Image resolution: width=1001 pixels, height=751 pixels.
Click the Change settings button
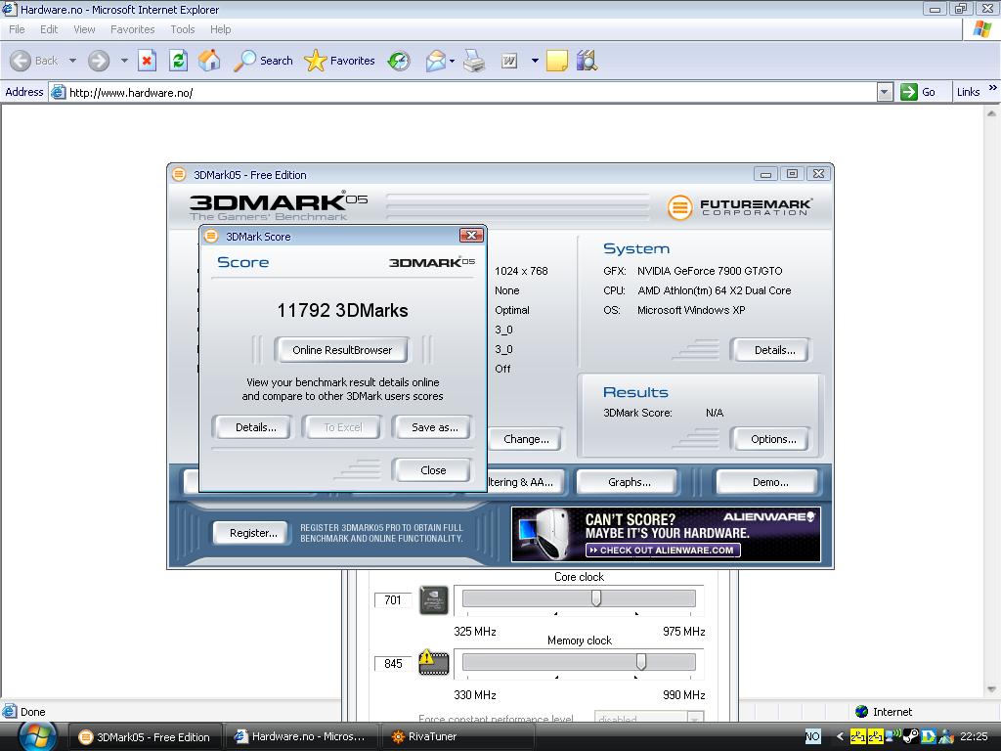526,439
